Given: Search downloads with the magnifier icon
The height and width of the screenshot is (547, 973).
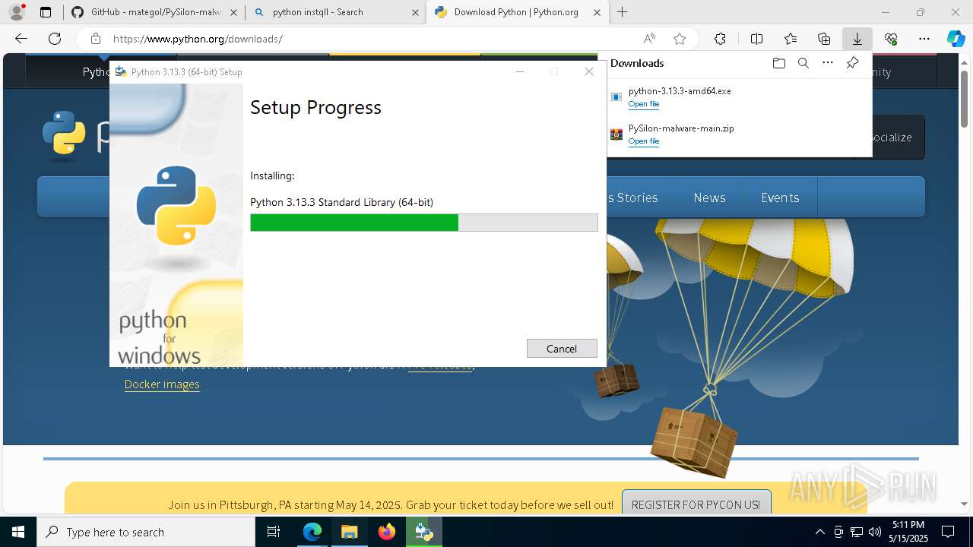Looking at the screenshot, I should click(x=803, y=63).
